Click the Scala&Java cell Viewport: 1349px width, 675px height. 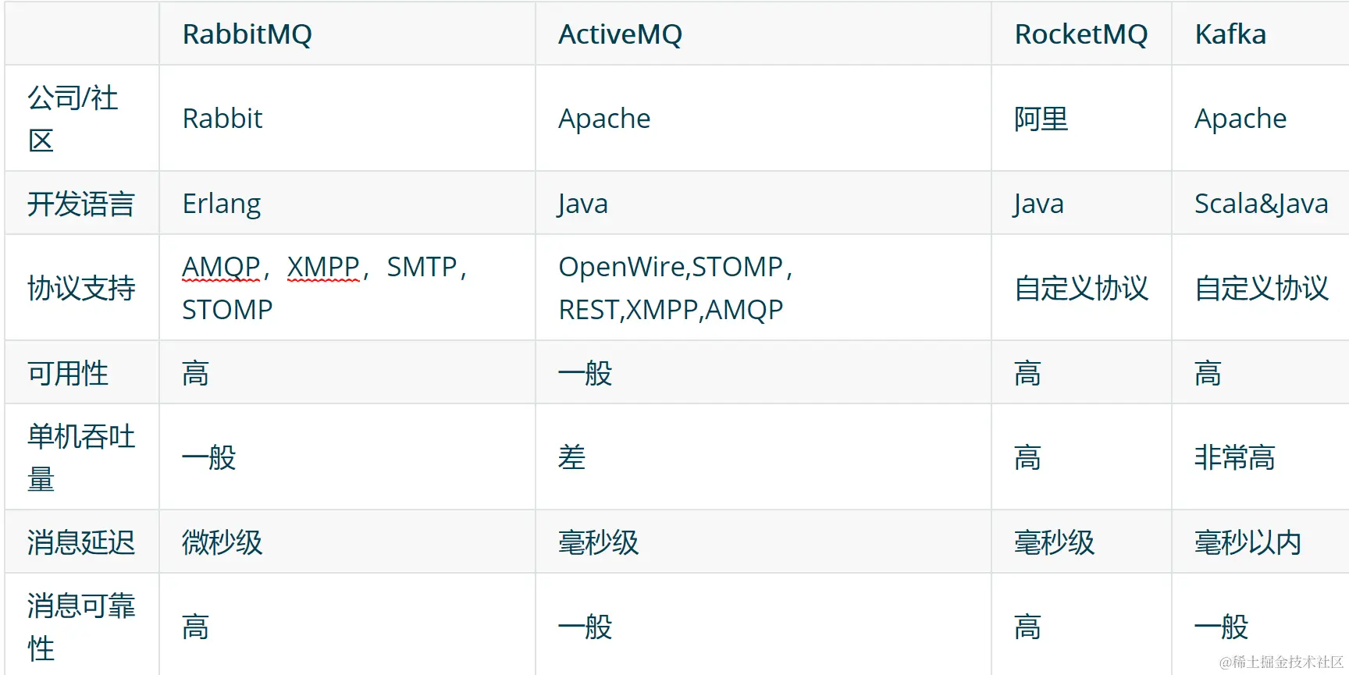(x=1262, y=204)
